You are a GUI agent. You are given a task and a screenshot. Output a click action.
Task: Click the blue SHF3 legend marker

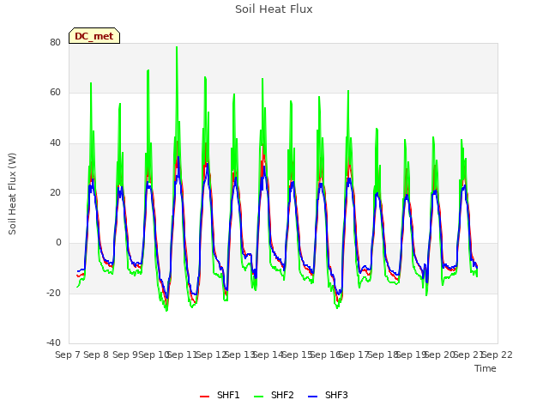(x=312, y=397)
